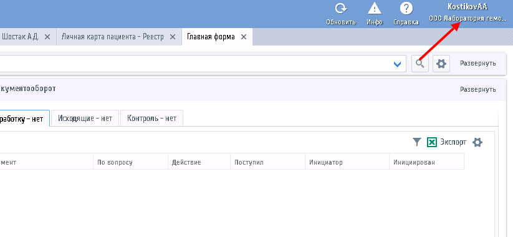Open the Инфо warning triangle icon
Image resolution: width=513 pixels, height=237 pixels.
[375, 9]
